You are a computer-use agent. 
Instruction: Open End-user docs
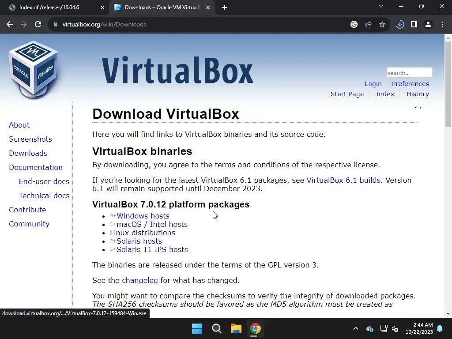(44, 181)
